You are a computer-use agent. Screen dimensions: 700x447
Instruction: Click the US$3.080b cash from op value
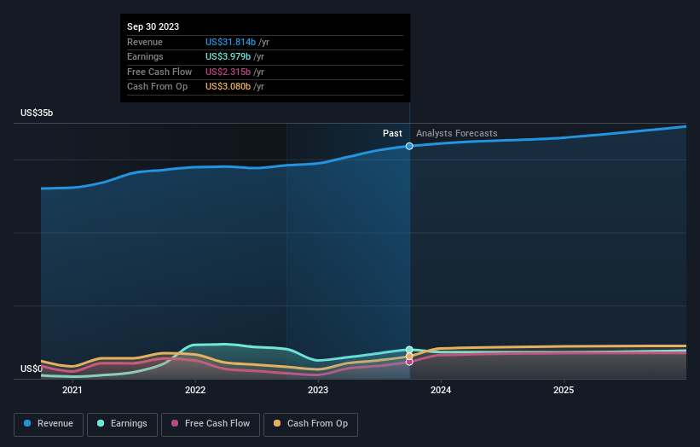(229, 87)
